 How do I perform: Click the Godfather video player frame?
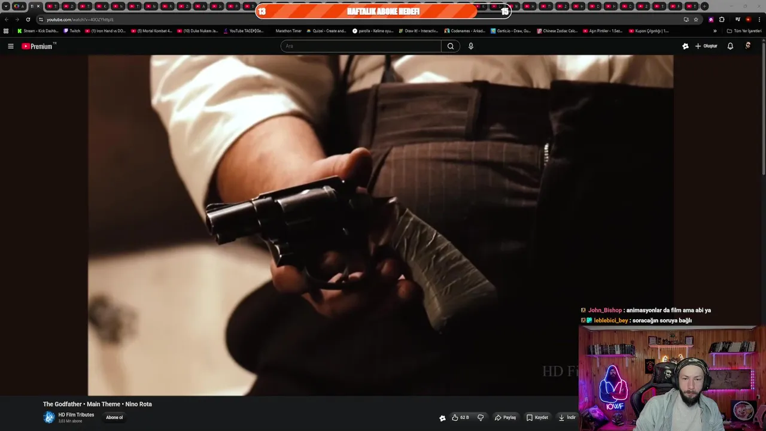[381, 225]
